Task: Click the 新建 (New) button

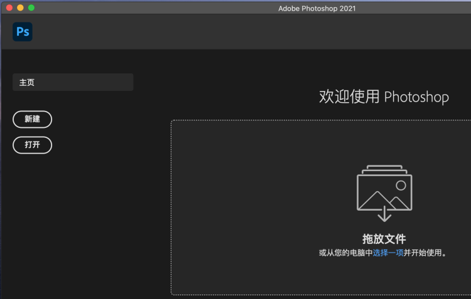Action: click(x=33, y=119)
